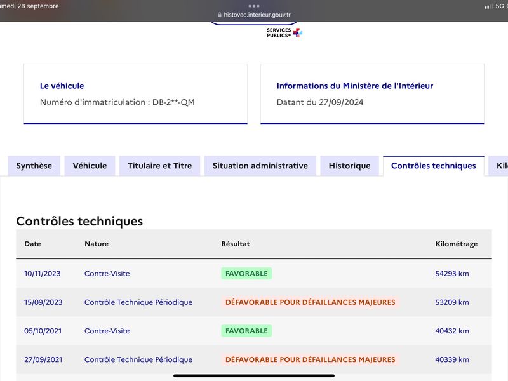The width and height of the screenshot is (508, 381).
Task: Select the Contrôles techniques tab
Action: coord(434,166)
